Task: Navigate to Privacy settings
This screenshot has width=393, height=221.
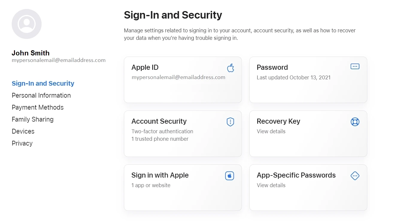Action: coord(22,143)
